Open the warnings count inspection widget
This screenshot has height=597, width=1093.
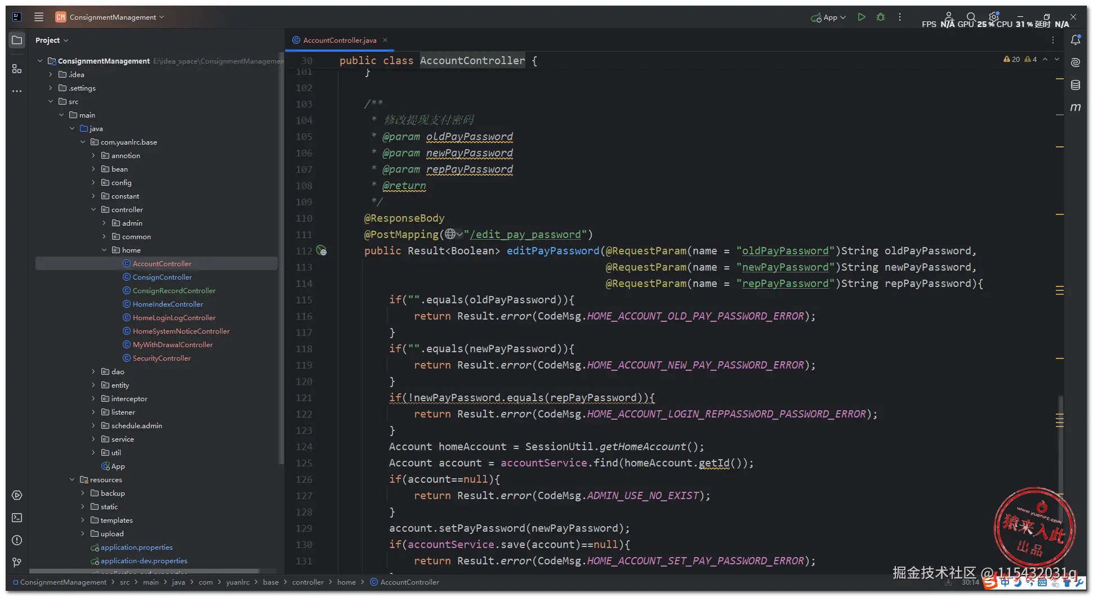pos(1020,59)
